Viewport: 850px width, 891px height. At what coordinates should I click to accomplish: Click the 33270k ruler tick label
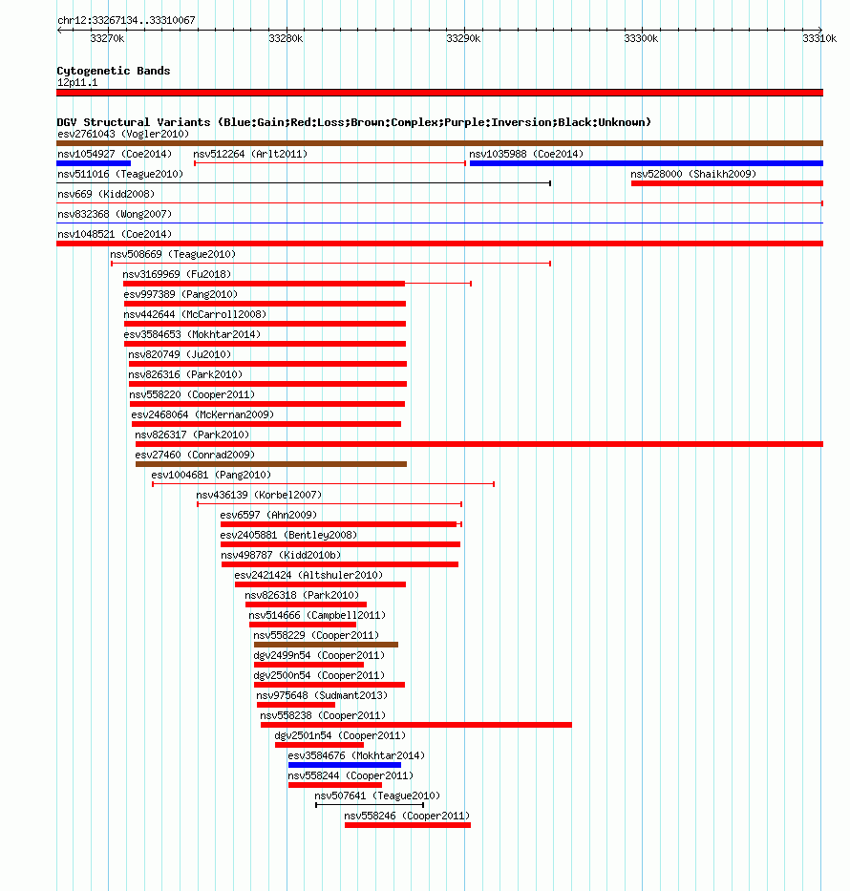[x=107, y=38]
